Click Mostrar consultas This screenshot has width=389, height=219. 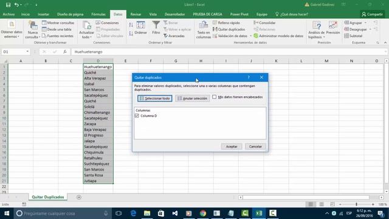58,23
